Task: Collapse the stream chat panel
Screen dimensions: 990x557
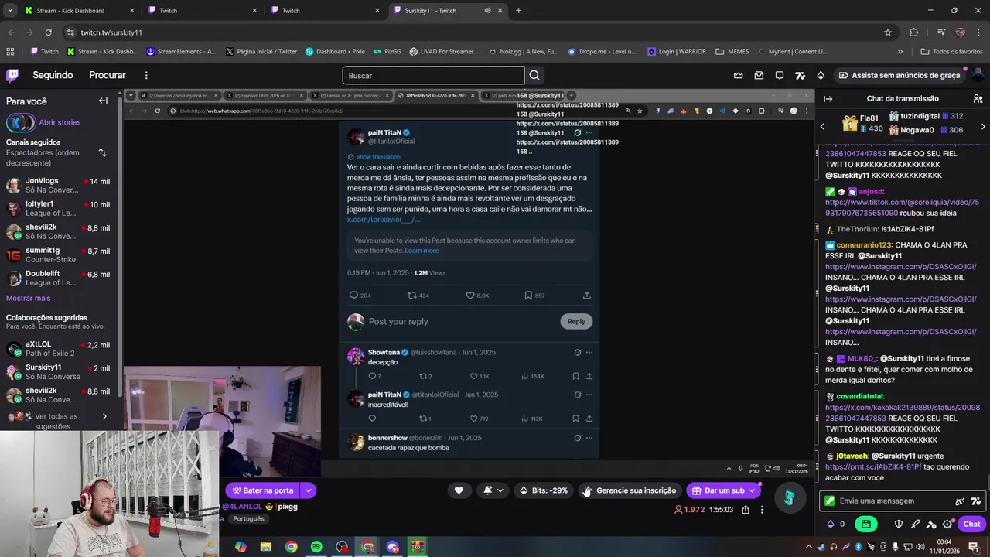Action: click(828, 98)
